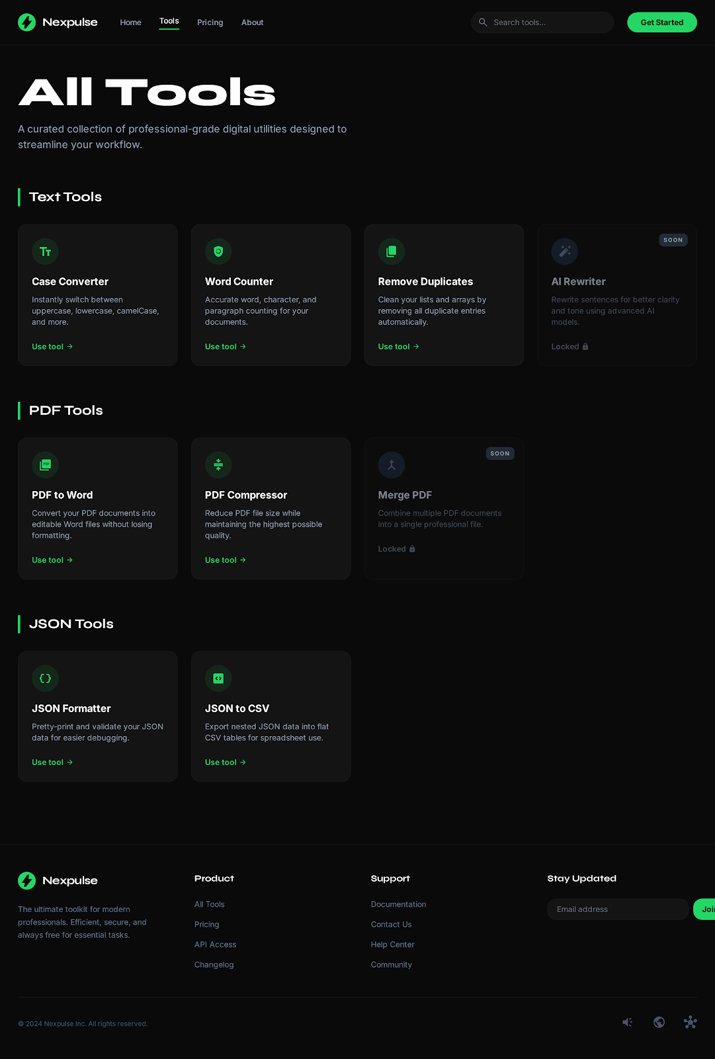Click the JSON Formatter curly braces icon
This screenshot has height=1059, width=715.
point(45,678)
